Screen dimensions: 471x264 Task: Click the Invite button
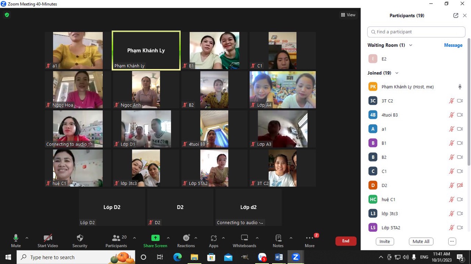point(385,242)
